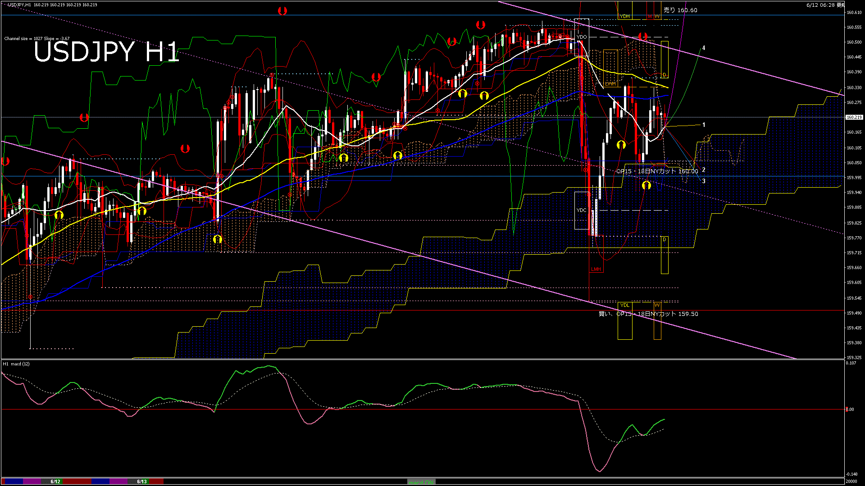The height and width of the screenshot is (486, 865).
Task: Select the OP15・18日NYカット 160.00 label
Action: click(x=657, y=171)
